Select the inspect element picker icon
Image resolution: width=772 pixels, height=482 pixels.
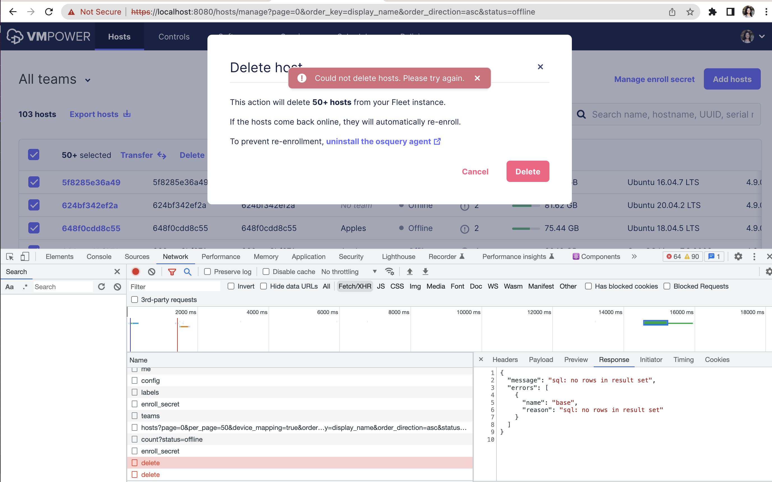10,257
